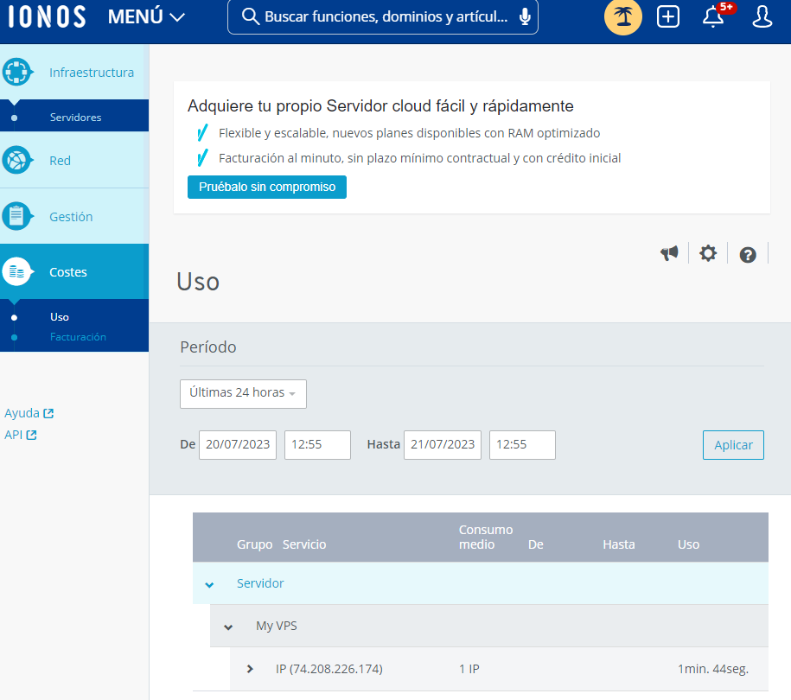The image size is (791, 700).
Task: Click the Grupo column header
Action: (254, 544)
